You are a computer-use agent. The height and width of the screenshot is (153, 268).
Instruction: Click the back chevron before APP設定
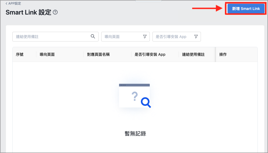tap(6, 4)
